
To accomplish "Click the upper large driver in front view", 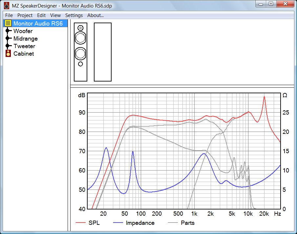I will [x=80, y=38].
